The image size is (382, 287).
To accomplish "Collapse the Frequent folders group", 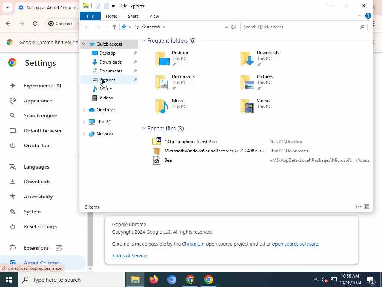I will point(144,41).
